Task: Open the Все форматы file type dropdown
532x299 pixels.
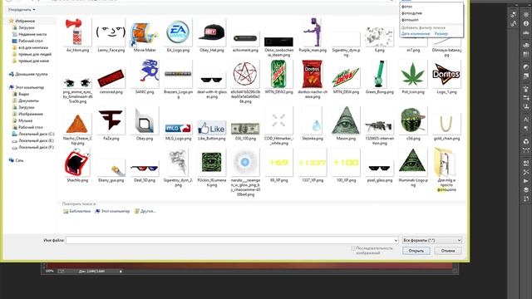Action: (x=432, y=240)
